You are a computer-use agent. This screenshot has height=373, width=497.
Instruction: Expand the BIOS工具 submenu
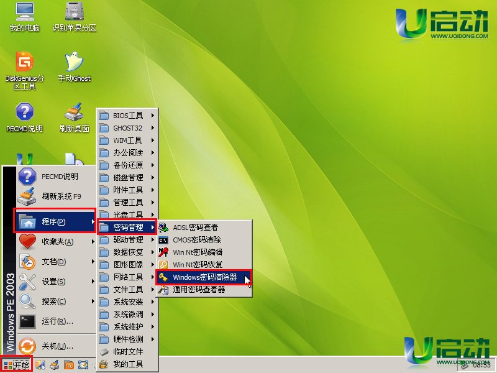coord(127,116)
